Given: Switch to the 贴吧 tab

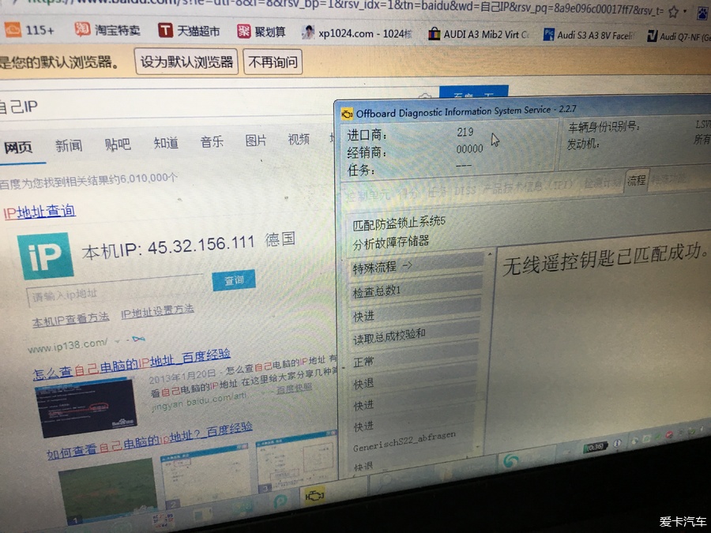Looking at the screenshot, I should pyautogui.click(x=118, y=145).
